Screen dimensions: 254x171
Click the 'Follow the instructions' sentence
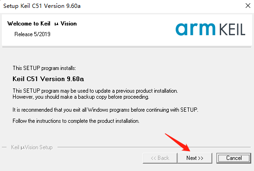pos(76,121)
